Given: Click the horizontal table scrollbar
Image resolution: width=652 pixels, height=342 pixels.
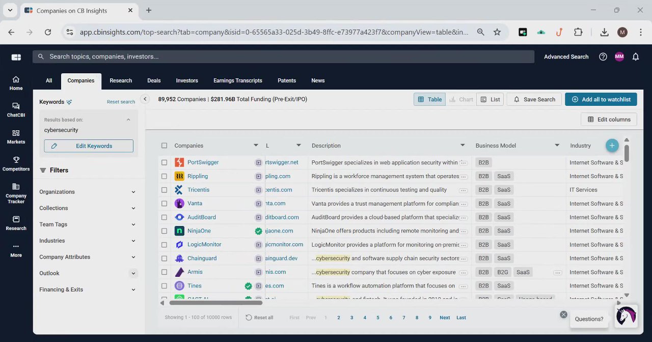Looking at the screenshot, I should [x=215, y=303].
